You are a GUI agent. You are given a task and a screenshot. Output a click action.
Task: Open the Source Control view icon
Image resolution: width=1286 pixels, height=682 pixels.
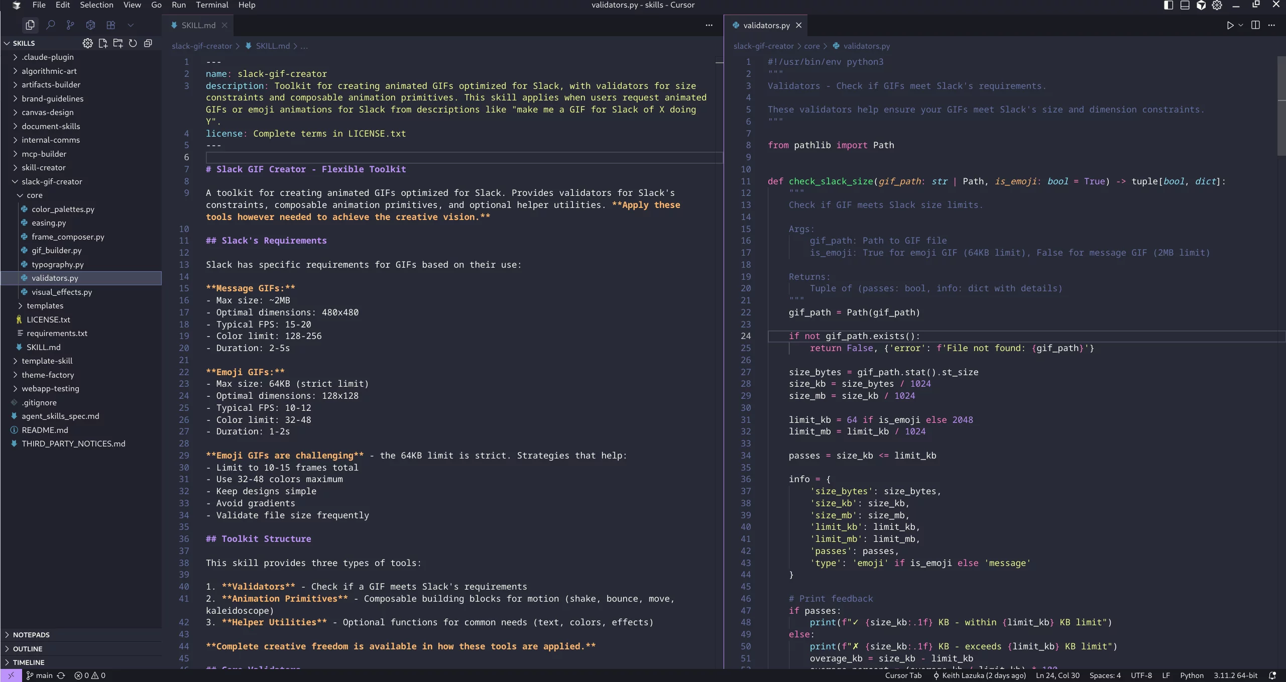point(70,25)
